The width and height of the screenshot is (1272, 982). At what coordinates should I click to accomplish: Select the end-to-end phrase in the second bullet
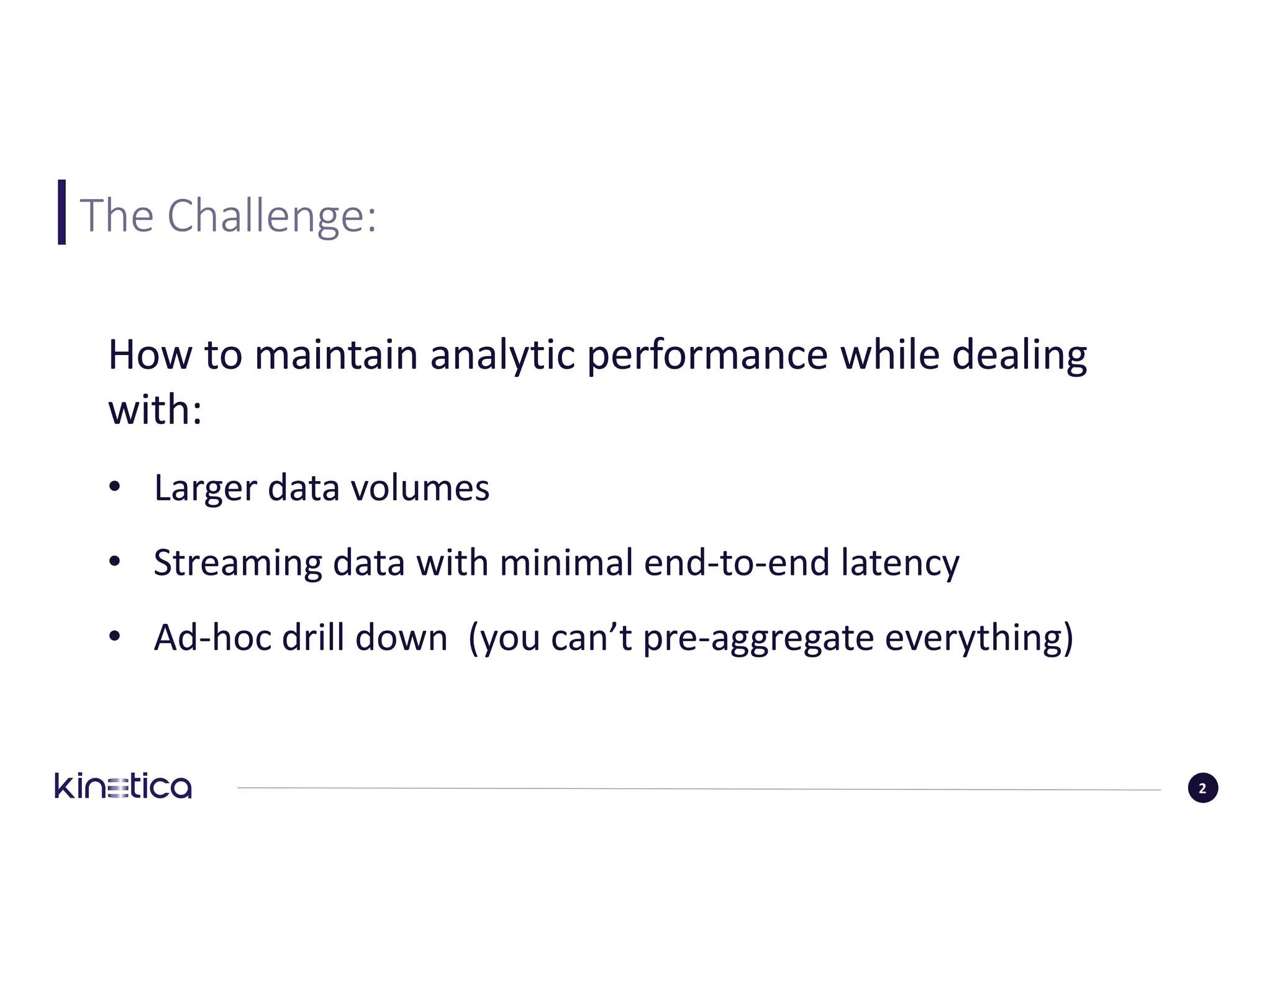point(737,562)
